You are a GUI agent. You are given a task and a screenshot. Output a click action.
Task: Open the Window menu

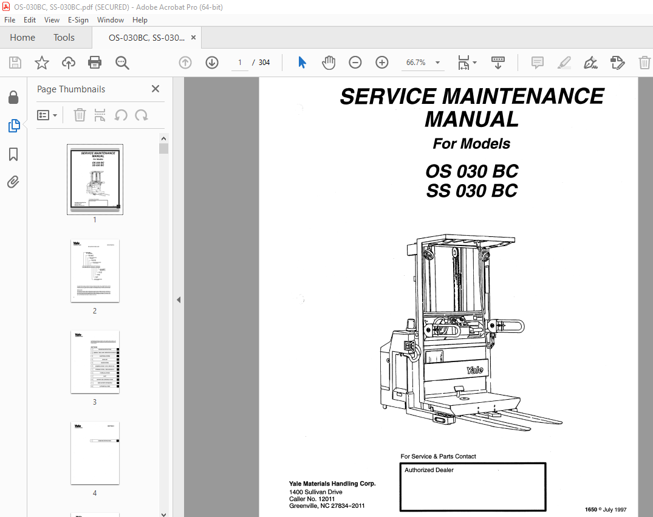pyautogui.click(x=111, y=20)
